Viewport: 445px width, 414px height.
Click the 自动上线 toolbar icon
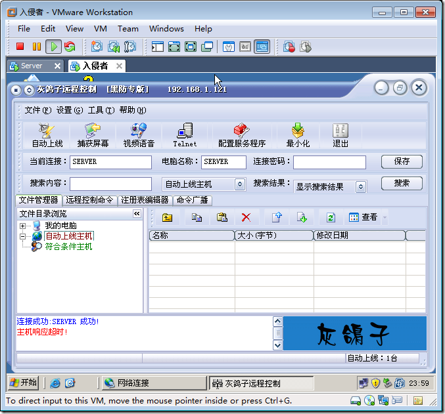[x=47, y=135]
